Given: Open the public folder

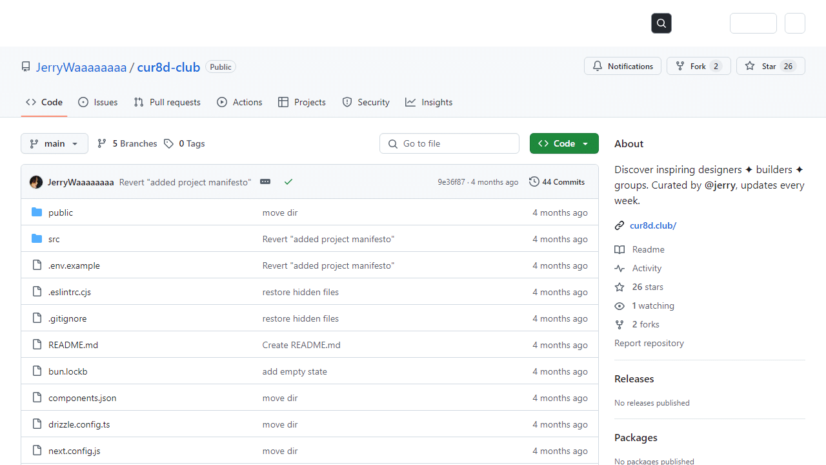Looking at the screenshot, I should [x=61, y=212].
